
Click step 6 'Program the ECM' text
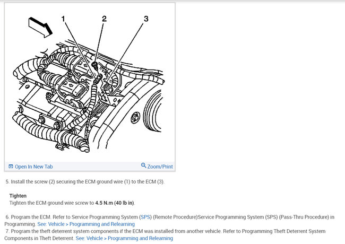tap(169, 221)
